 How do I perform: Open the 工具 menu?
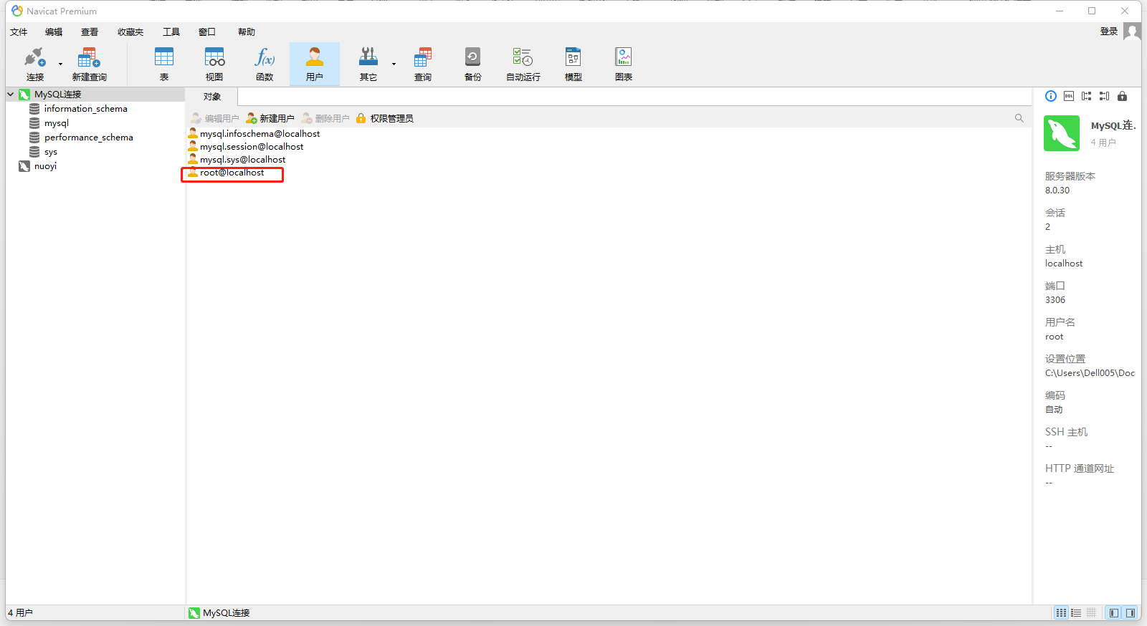click(x=171, y=32)
